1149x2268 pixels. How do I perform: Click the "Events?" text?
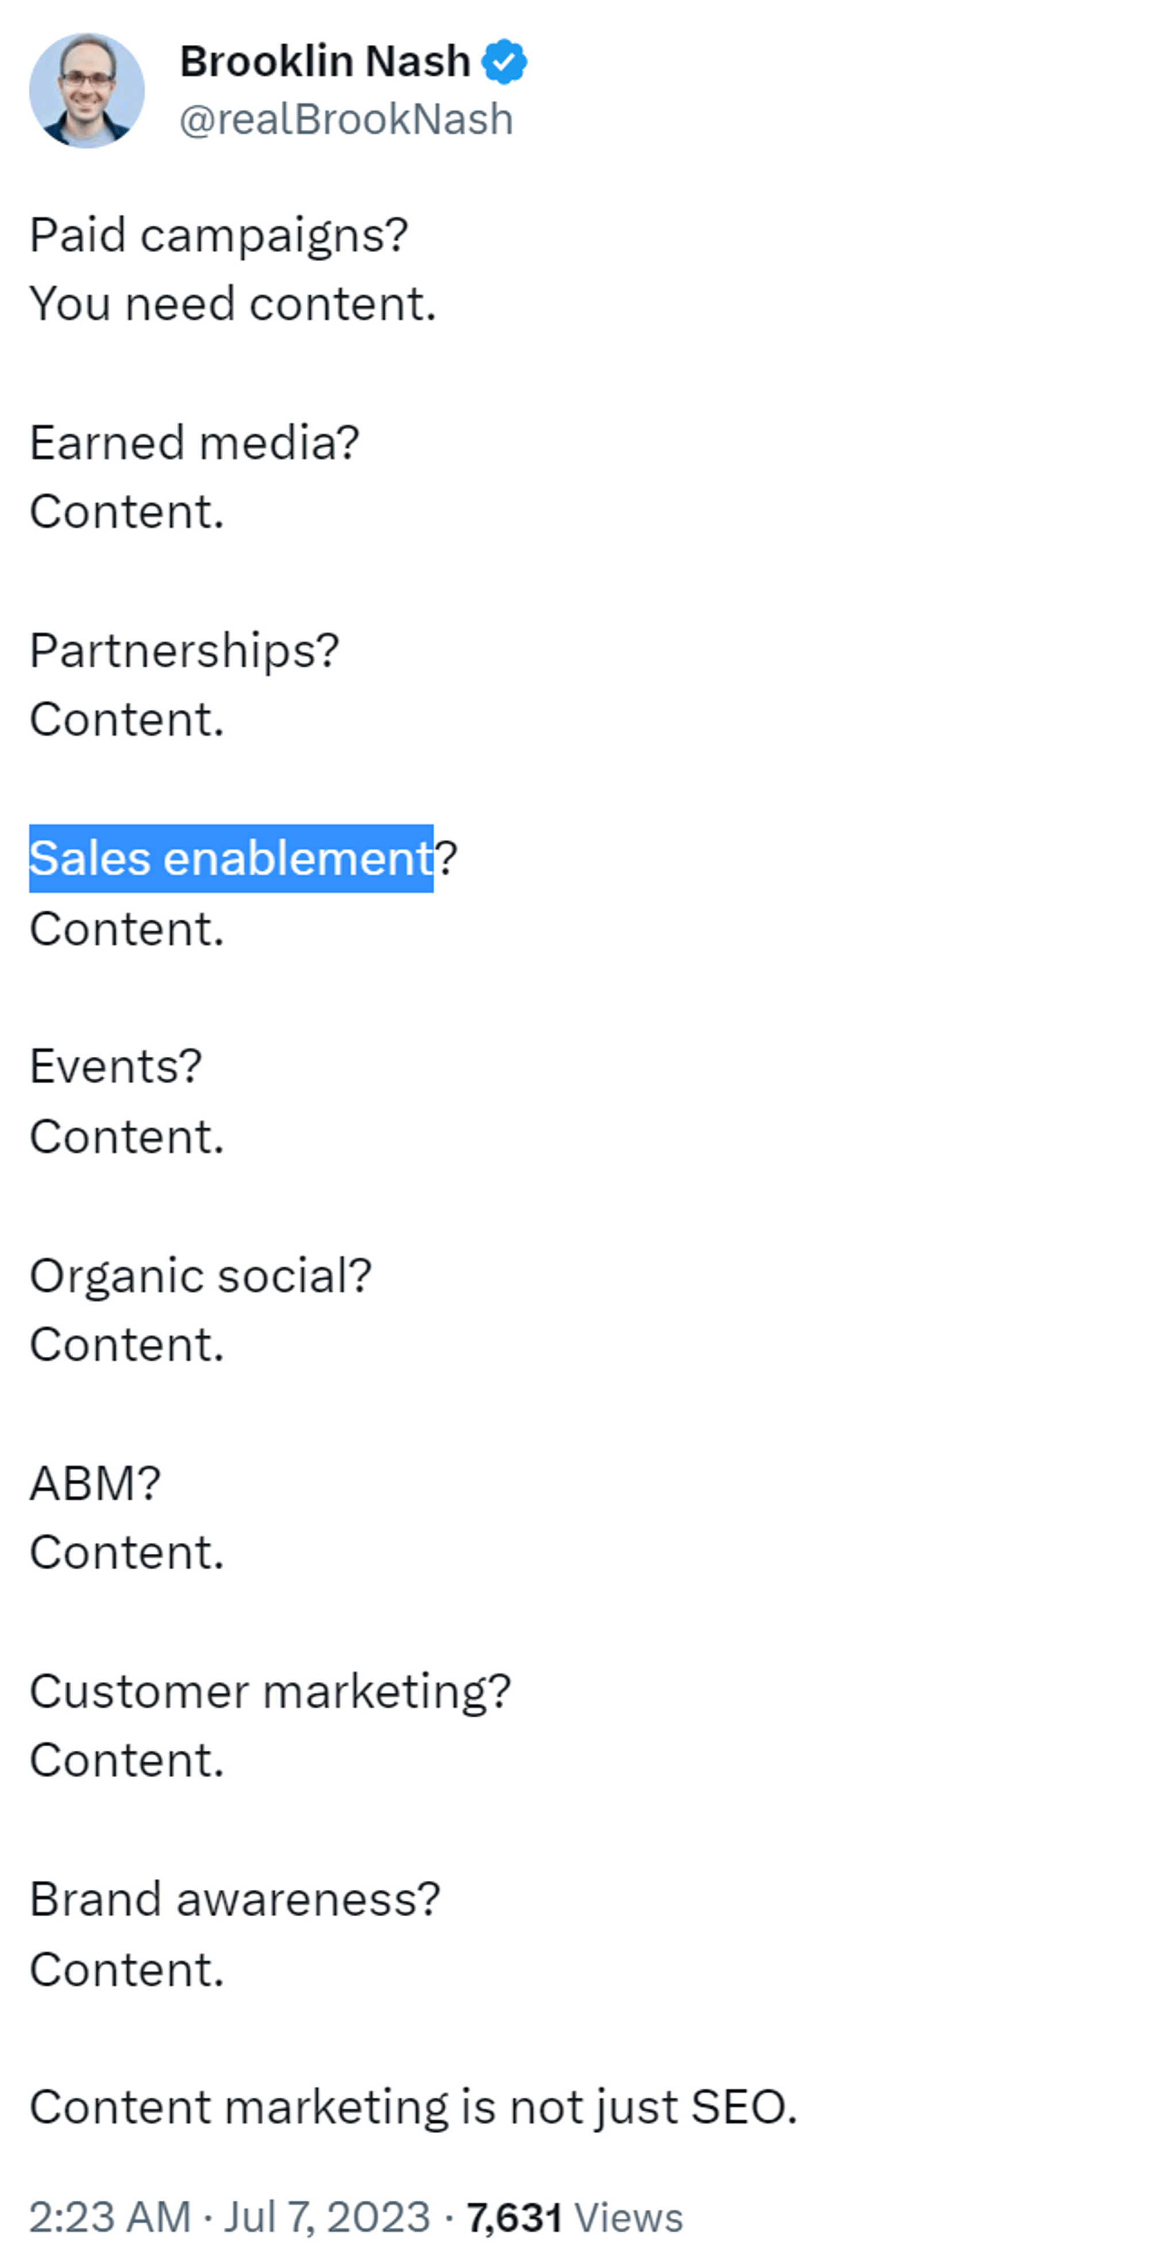[115, 1067]
